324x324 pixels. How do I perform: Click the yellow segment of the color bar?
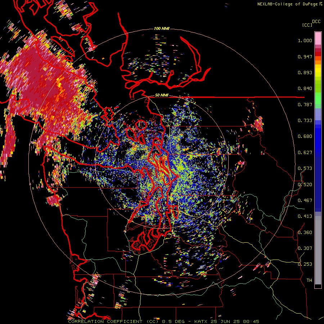[318, 71]
